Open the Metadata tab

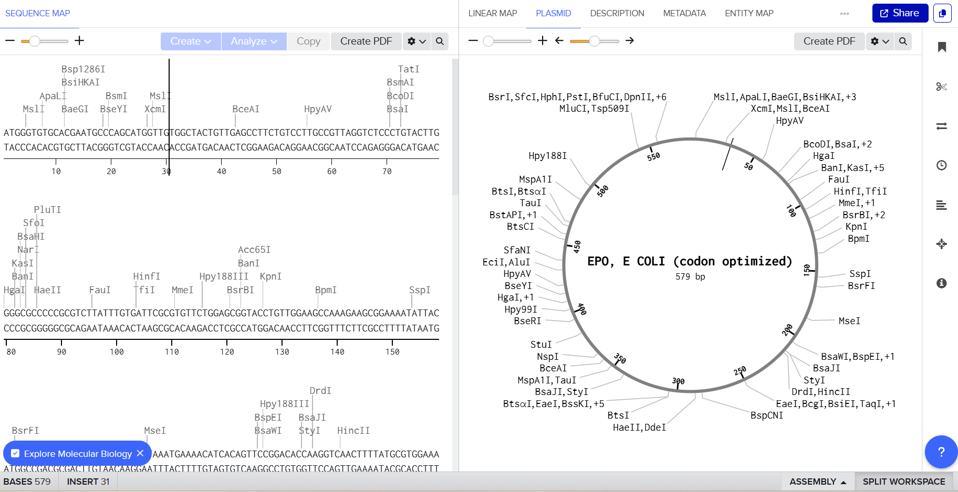(x=684, y=13)
